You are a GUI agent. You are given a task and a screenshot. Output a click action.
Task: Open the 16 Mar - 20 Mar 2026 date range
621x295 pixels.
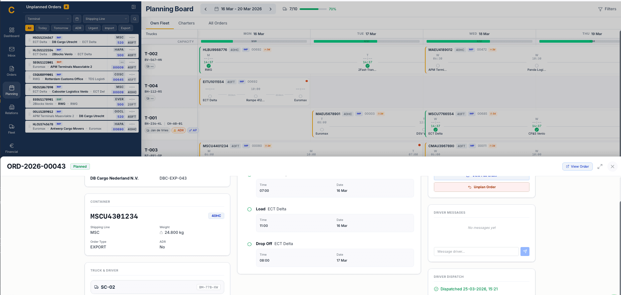pyautogui.click(x=238, y=9)
